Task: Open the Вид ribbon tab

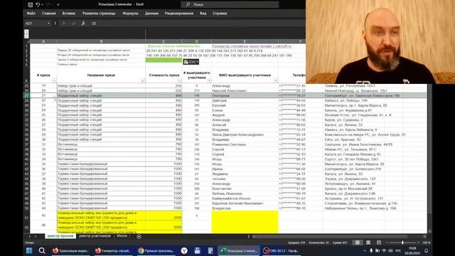Action: [203, 14]
